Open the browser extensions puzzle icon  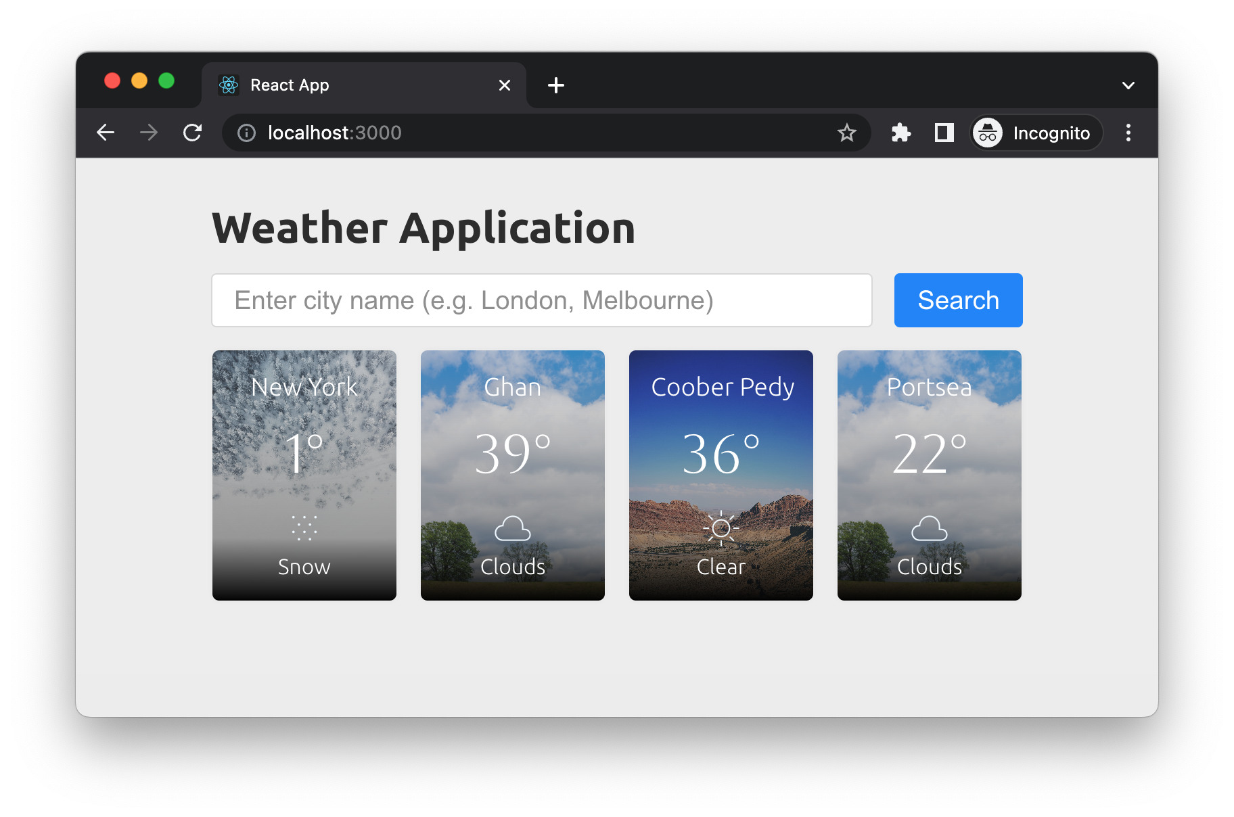900,133
